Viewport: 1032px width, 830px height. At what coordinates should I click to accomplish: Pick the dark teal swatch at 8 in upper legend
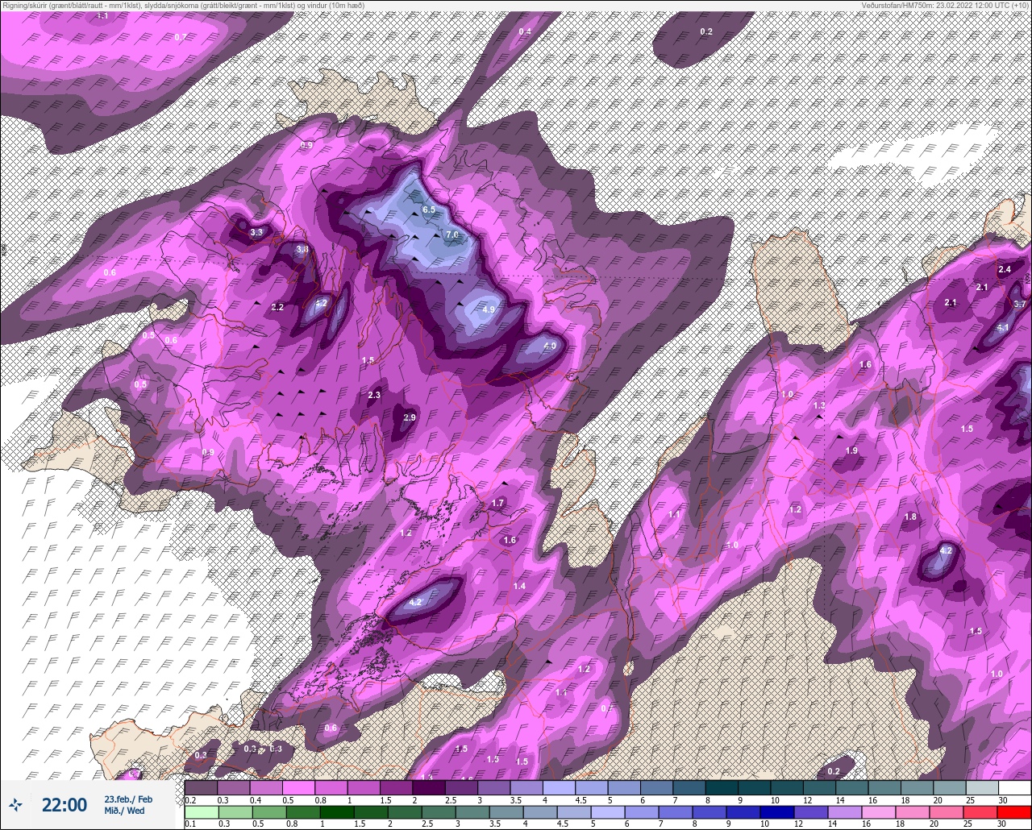click(x=722, y=787)
